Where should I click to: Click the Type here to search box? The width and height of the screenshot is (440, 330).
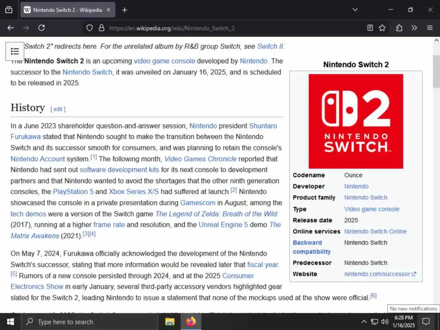tap(89, 322)
